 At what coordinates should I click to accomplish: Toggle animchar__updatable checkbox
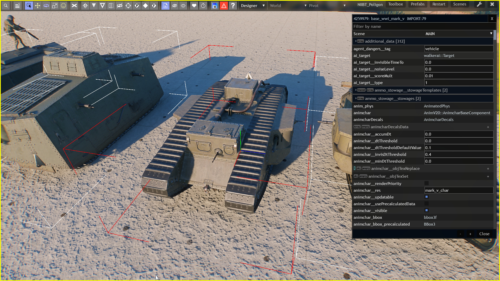click(427, 197)
